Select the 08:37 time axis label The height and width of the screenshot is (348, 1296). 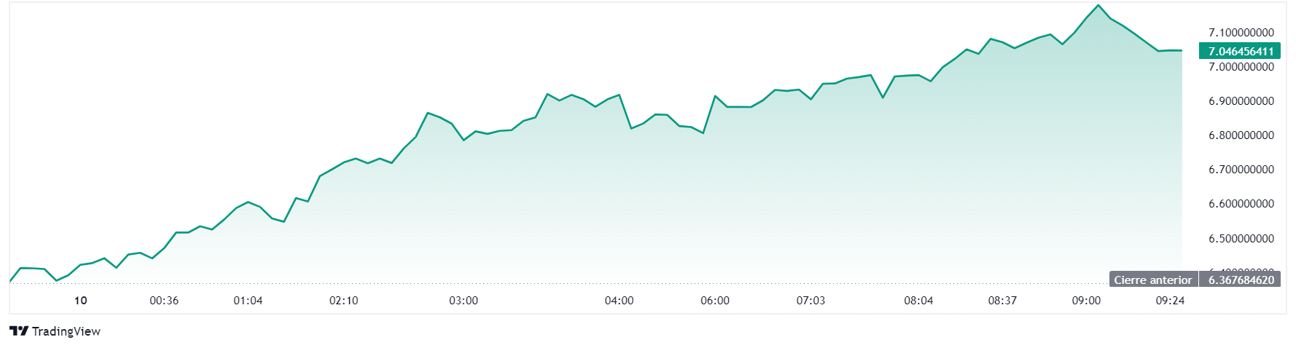click(x=1002, y=301)
